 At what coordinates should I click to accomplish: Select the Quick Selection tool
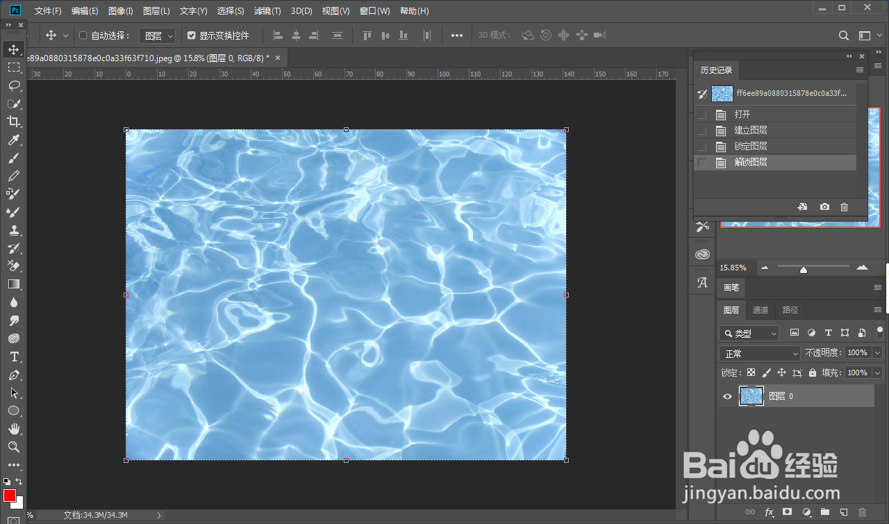(x=14, y=104)
